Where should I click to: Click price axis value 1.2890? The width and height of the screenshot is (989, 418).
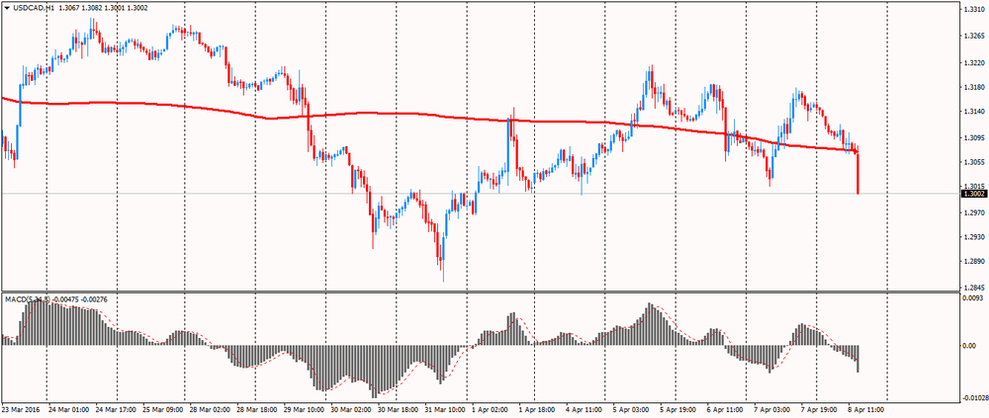point(974,260)
